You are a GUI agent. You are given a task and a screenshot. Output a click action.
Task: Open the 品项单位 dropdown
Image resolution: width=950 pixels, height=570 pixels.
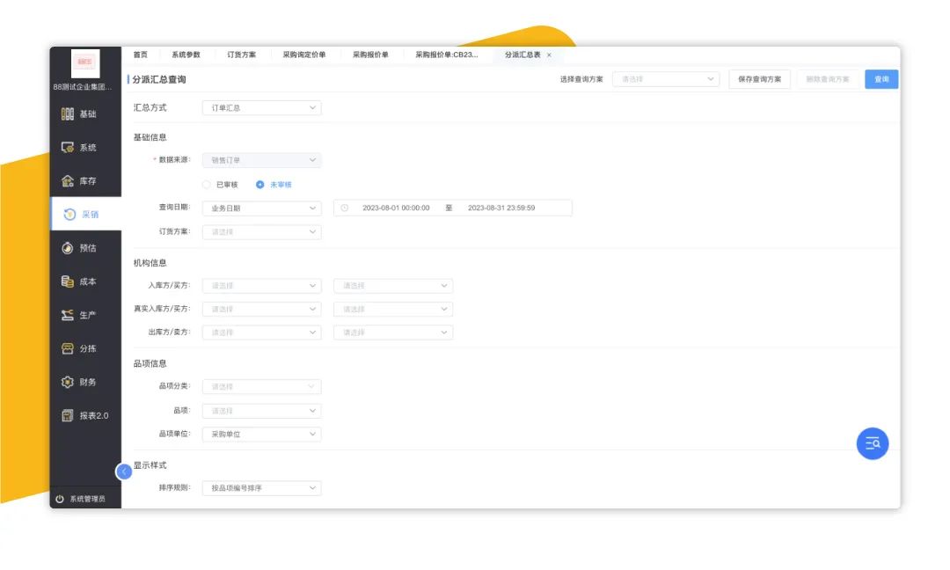262,435
